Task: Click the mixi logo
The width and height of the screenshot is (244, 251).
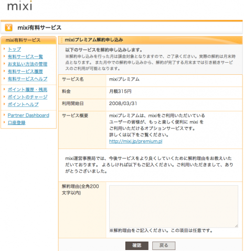Action: pos(19,6)
